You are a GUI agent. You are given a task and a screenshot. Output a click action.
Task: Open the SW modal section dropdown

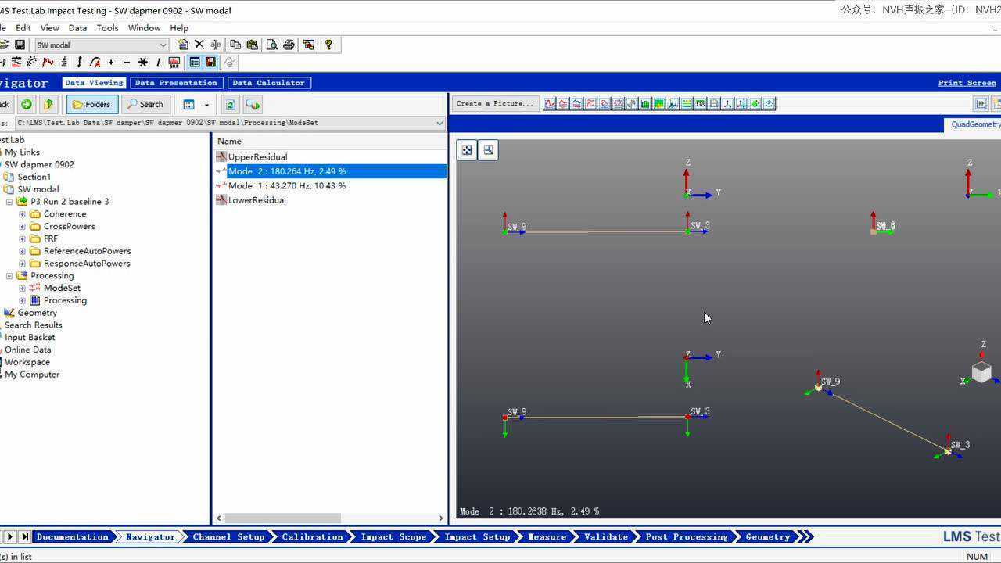coord(163,45)
